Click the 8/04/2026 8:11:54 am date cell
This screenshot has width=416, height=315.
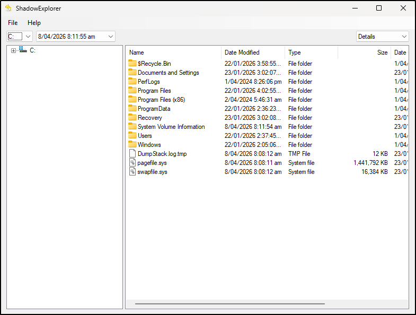pos(253,127)
